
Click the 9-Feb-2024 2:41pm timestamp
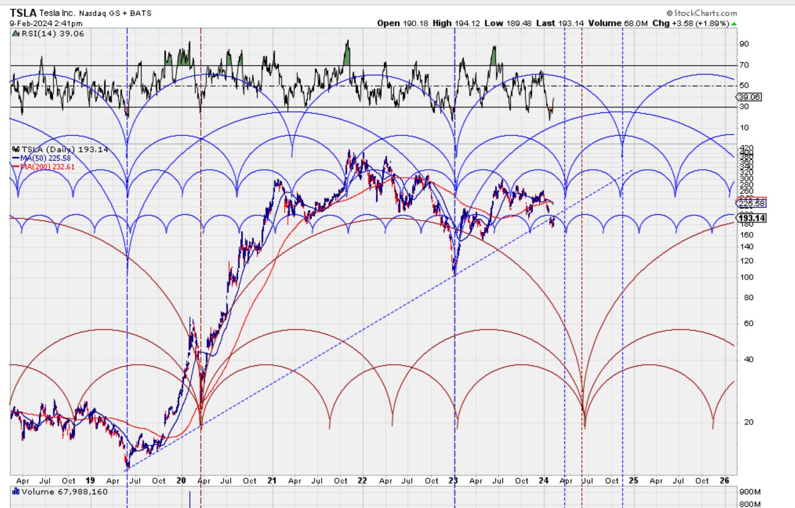[x=46, y=23]
